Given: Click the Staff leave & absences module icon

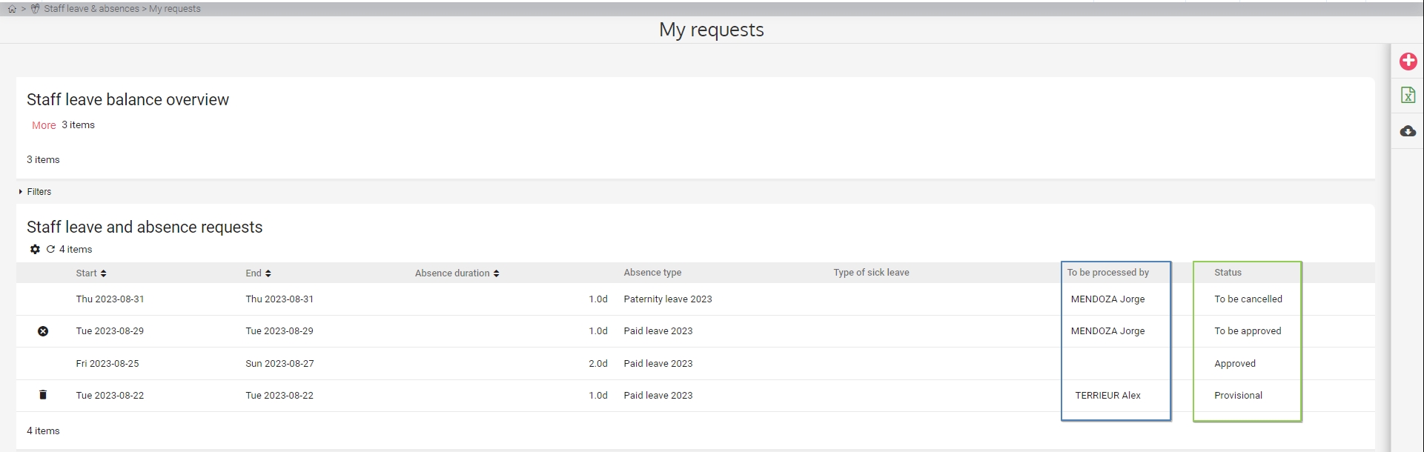Looking at the screenshot, I should (35, 9).
